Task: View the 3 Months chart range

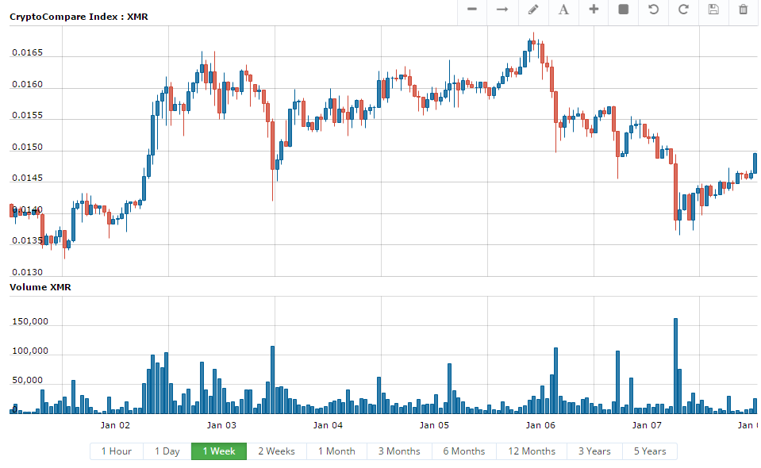Action: 399,451
